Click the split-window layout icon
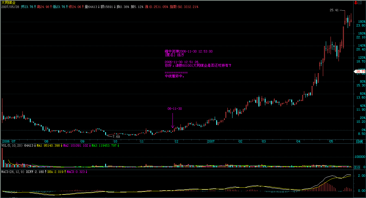The height and width of the screenshot is (198, 366). tap(360, 2)
